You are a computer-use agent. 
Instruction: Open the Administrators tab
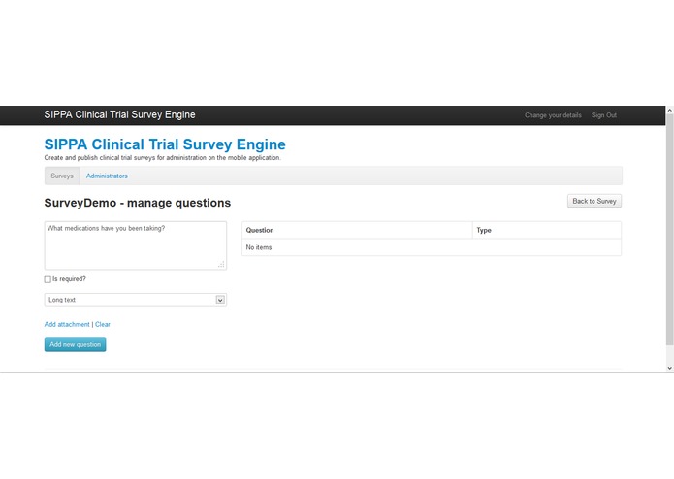107,176
